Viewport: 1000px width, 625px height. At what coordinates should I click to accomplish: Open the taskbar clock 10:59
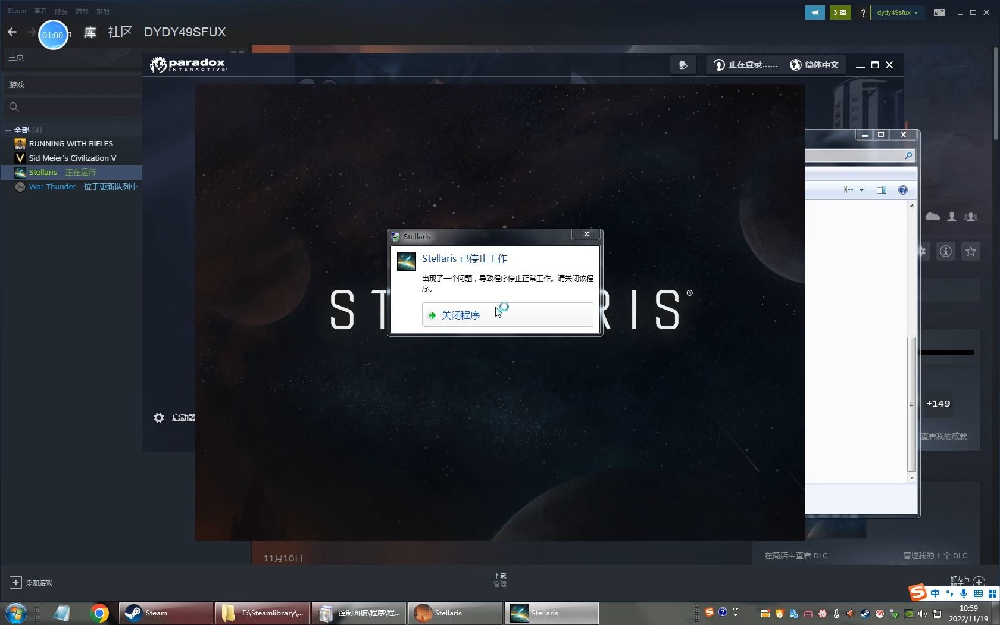(x=968, y=614)
